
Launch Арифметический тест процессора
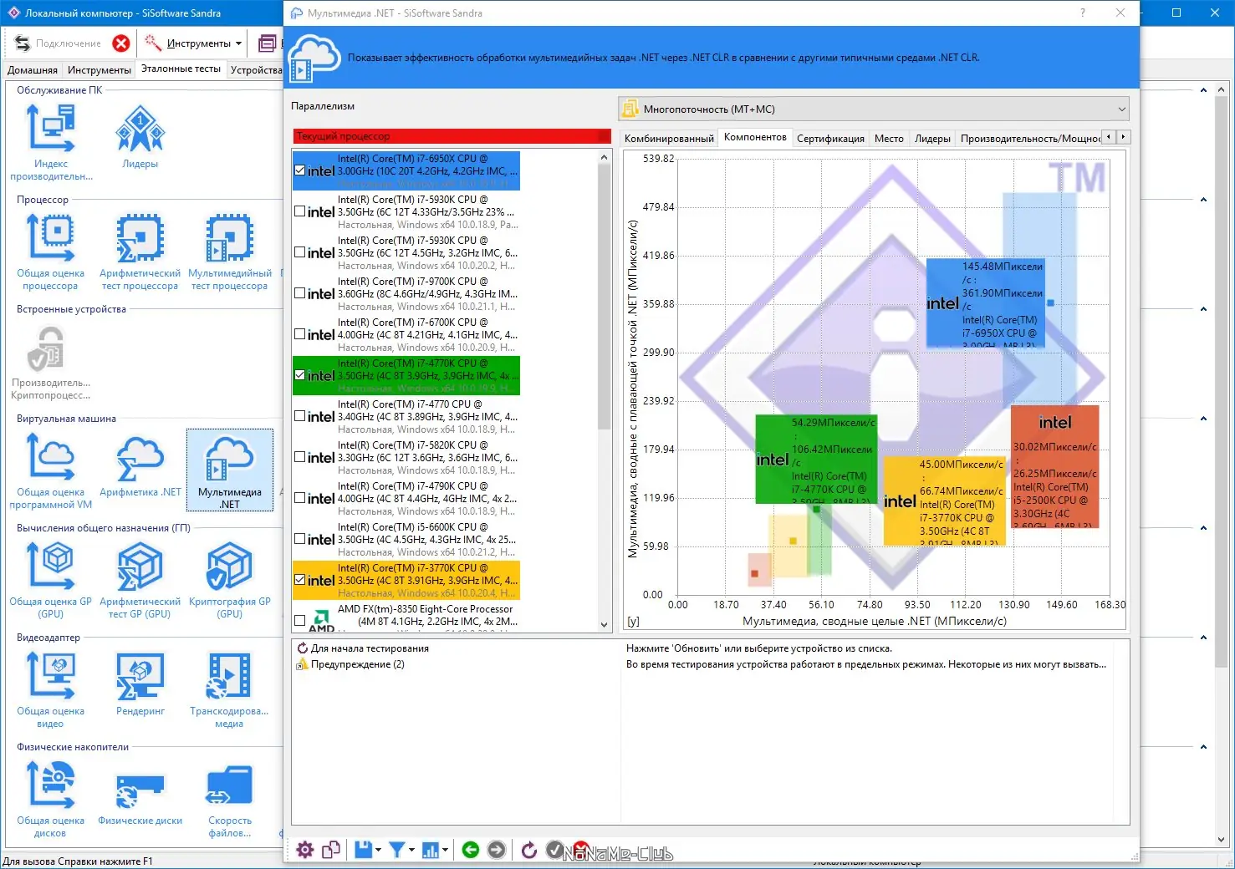click(x=140, y=252)
